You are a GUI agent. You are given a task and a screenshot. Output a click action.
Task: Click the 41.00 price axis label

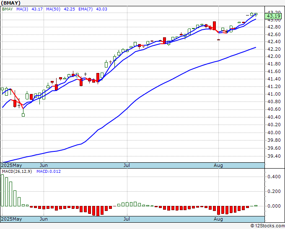coord(274,94)
